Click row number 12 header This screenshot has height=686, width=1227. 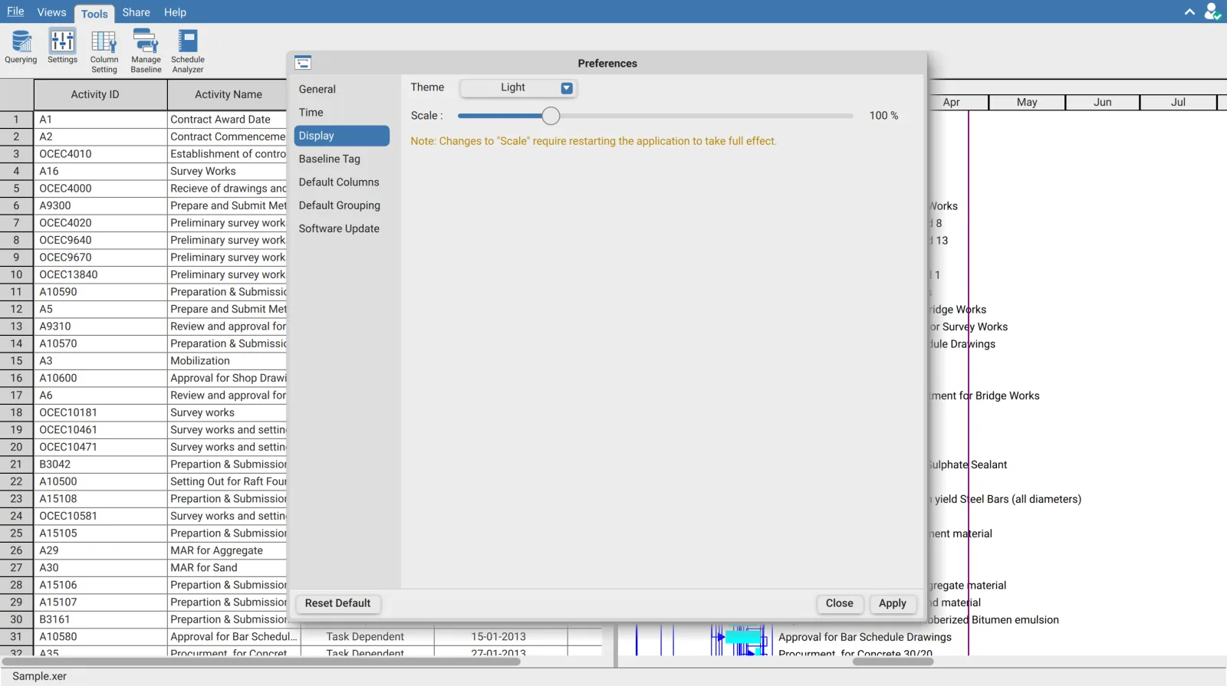16,309
